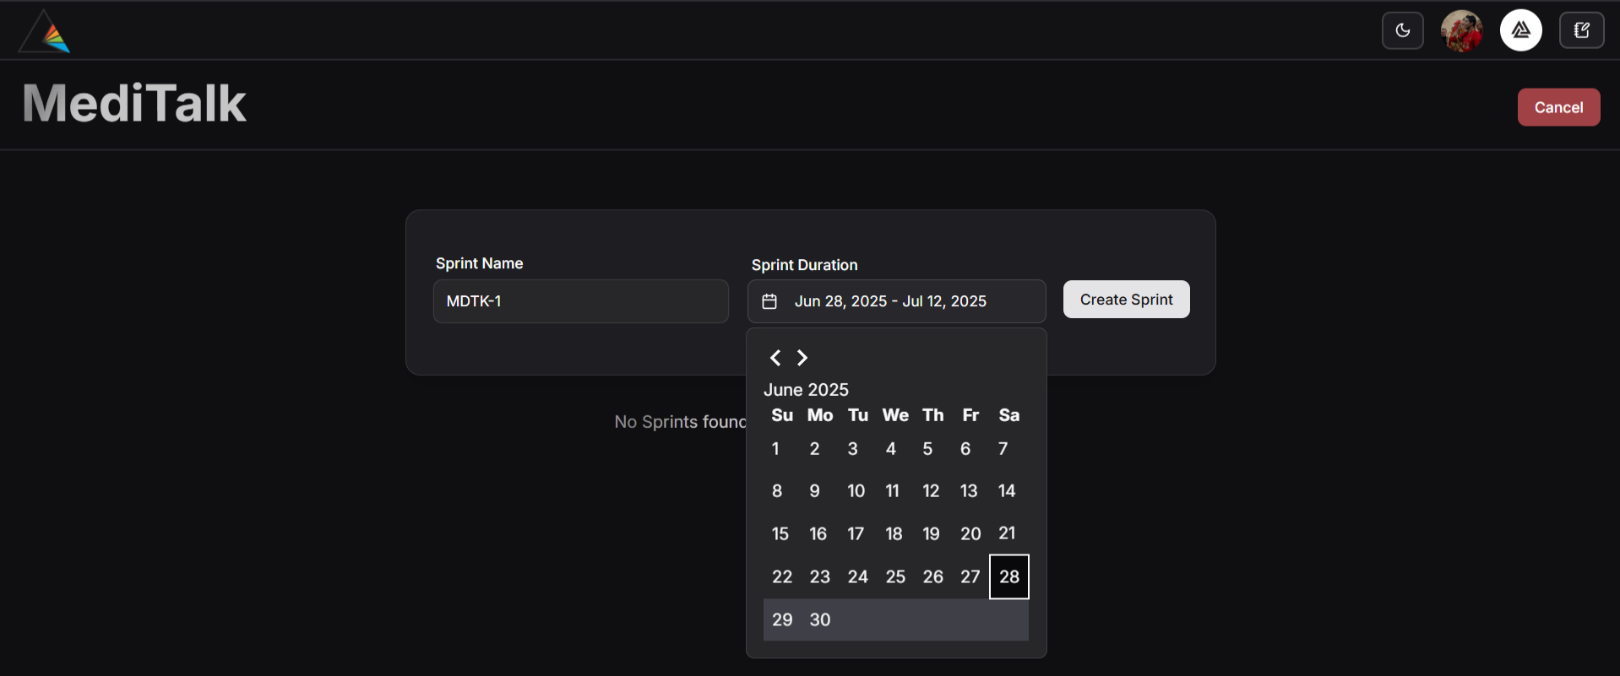Click the MediTalk project heading

coord(134,103)
